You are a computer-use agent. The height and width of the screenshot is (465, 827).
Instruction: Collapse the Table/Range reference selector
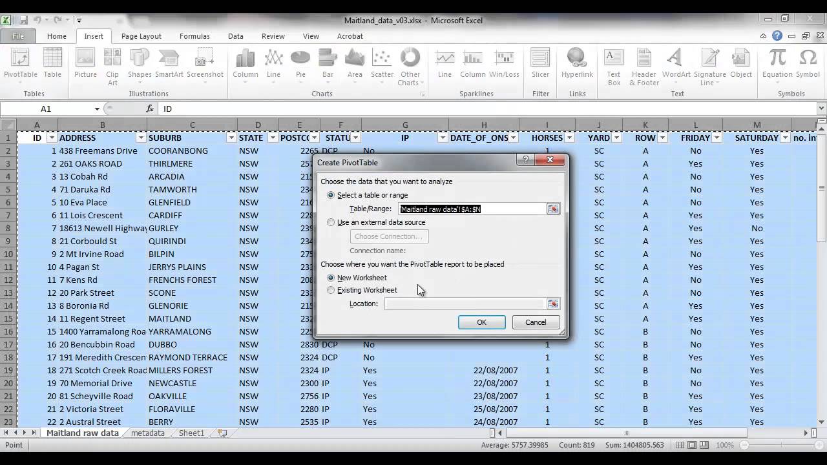[x=553, y=209]
